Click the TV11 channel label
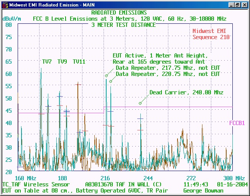This screenshot has height=196, width=250. click(x=79, y=62)
